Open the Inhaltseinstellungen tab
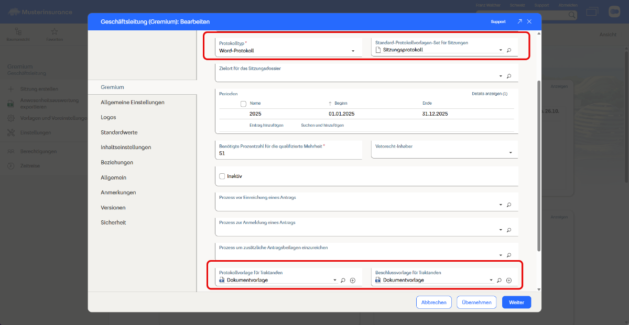 [126, 148]
